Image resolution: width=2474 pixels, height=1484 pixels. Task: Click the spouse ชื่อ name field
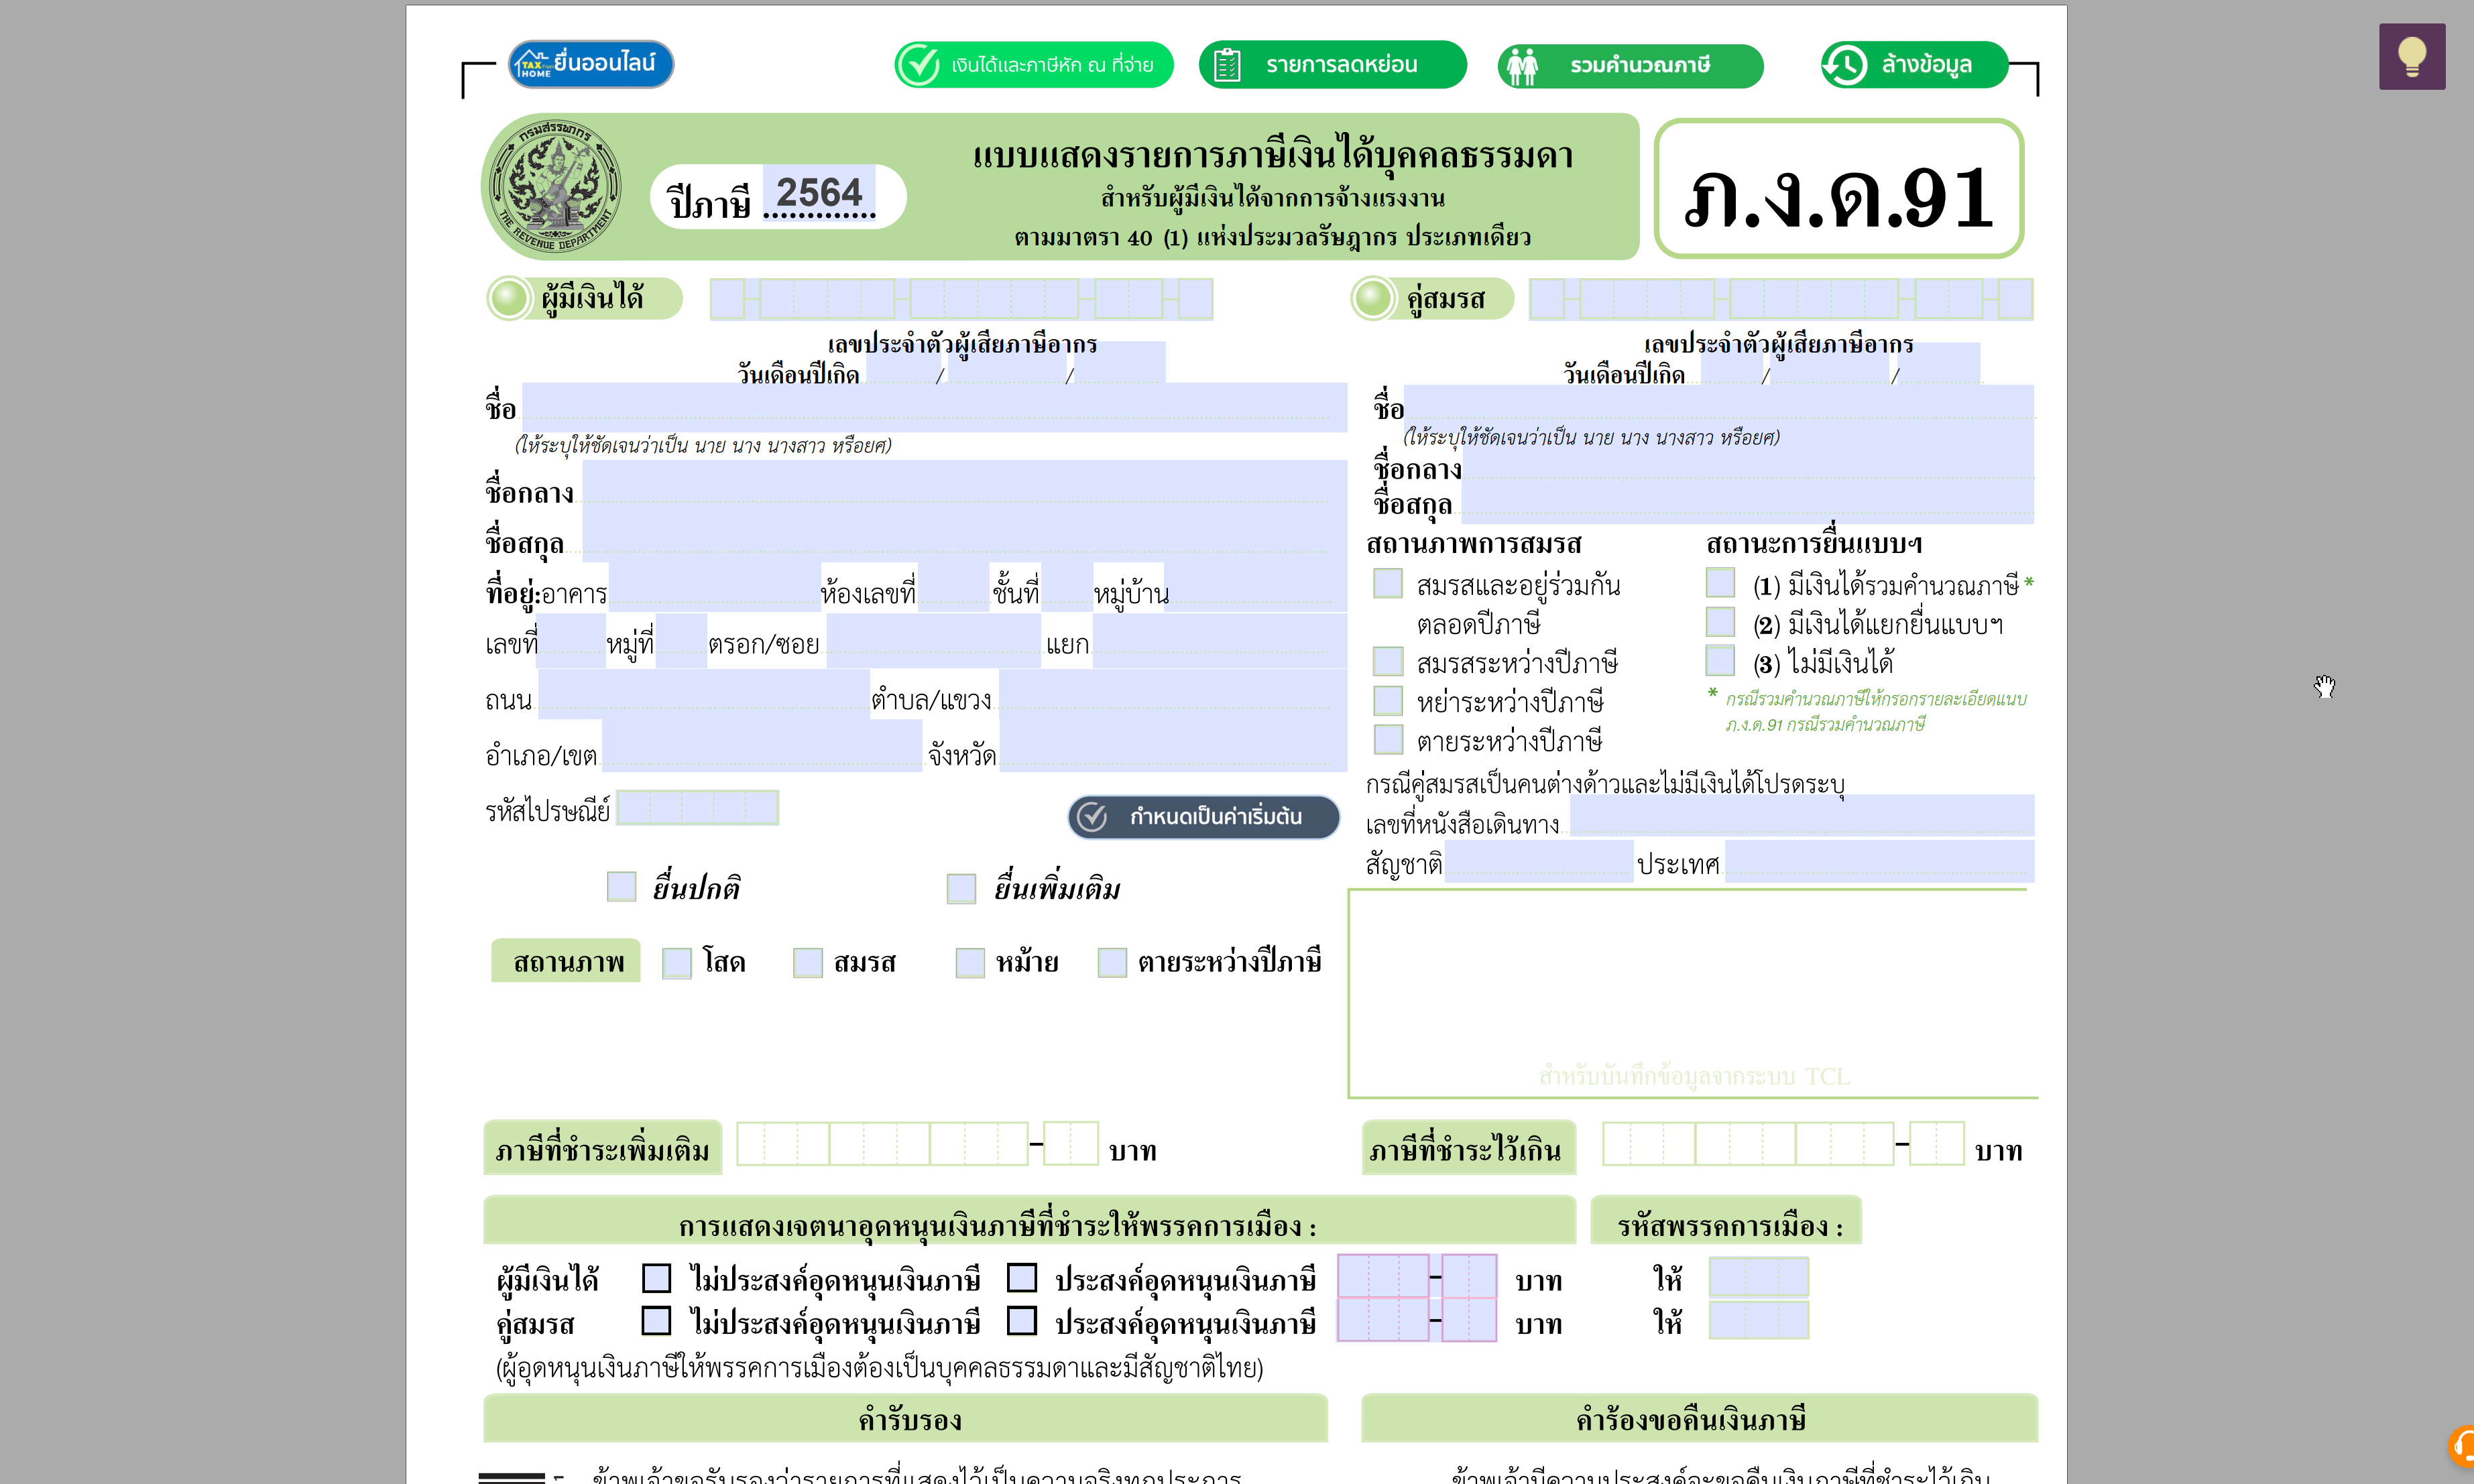click(x=1718, y=403)
